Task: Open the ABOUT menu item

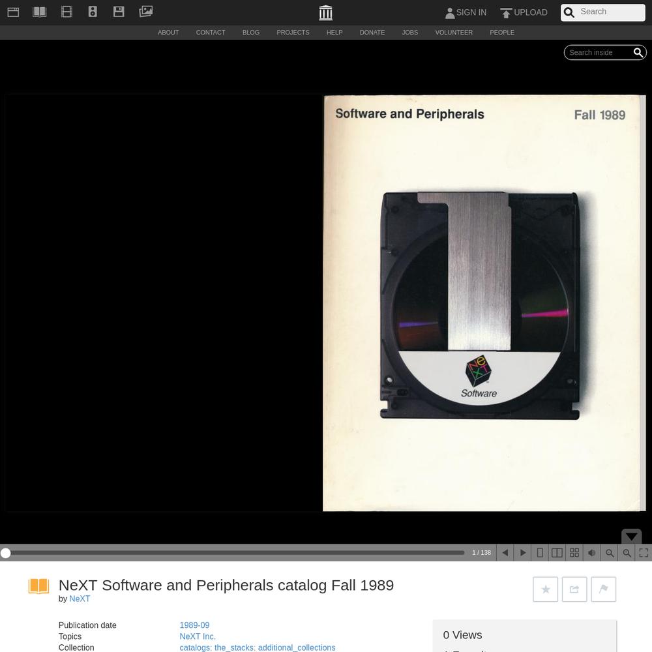Action: (168, 33)
